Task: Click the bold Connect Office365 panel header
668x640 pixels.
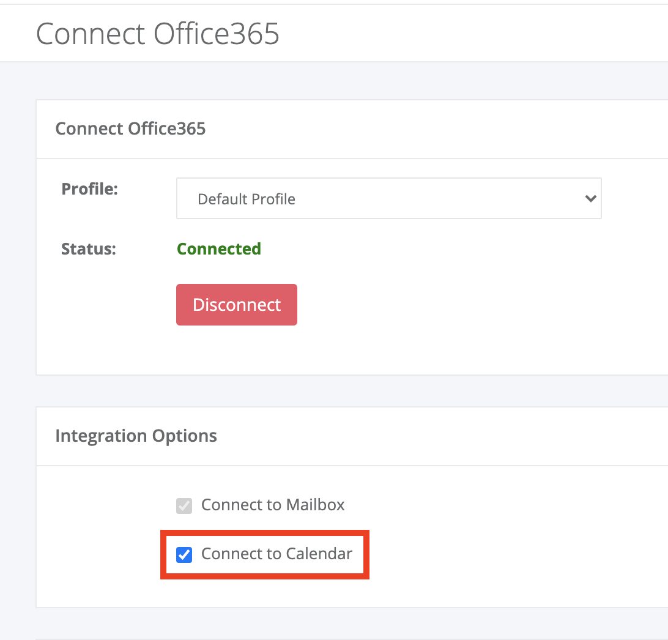Action: point(130,128)
